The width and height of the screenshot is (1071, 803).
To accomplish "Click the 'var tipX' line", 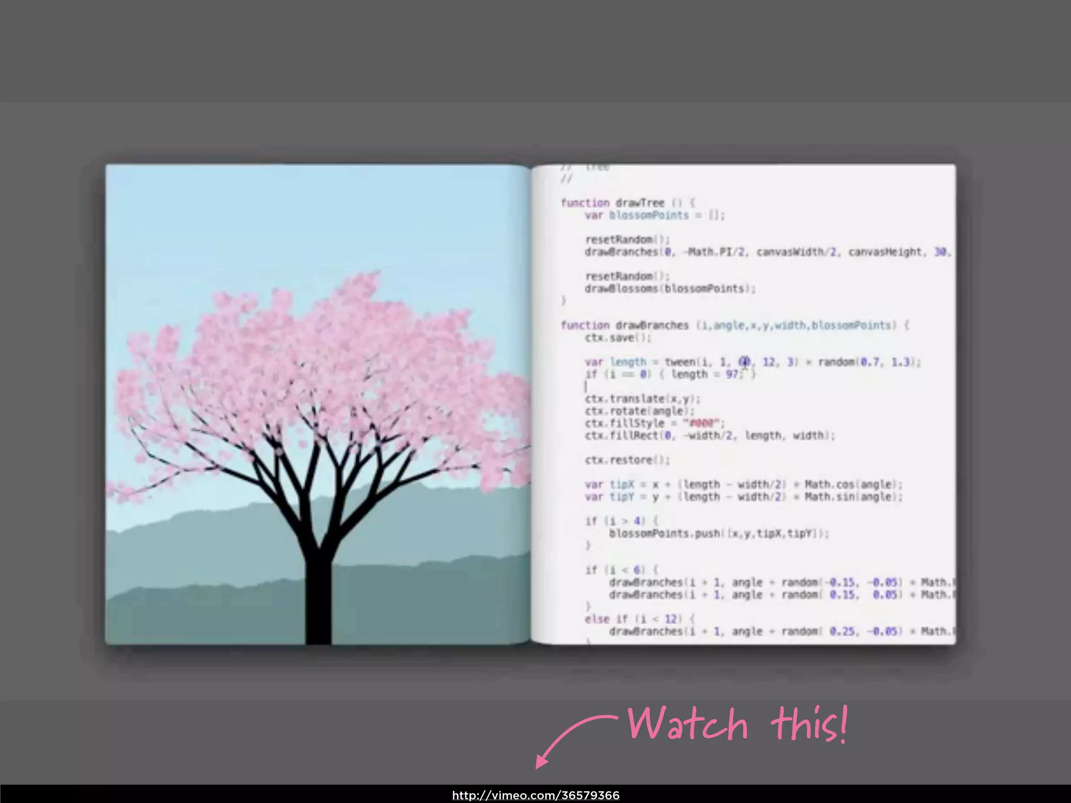I will (744, 485).
